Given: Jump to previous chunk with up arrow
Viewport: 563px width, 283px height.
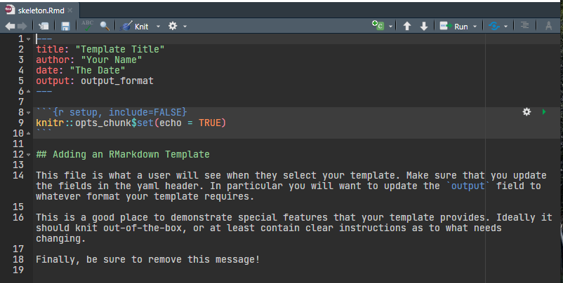Looking at the screenshot, I should tap(407, 26).
